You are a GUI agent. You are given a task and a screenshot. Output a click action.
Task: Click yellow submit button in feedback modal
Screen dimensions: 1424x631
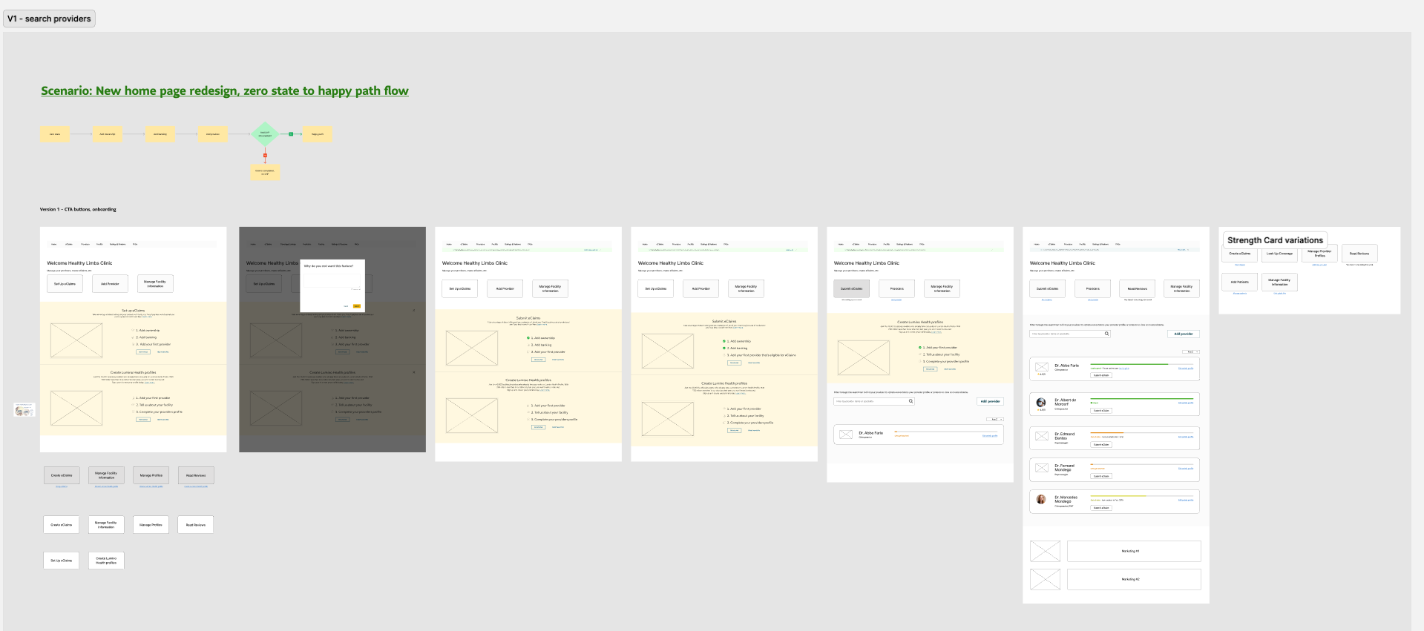coord(357,305)
